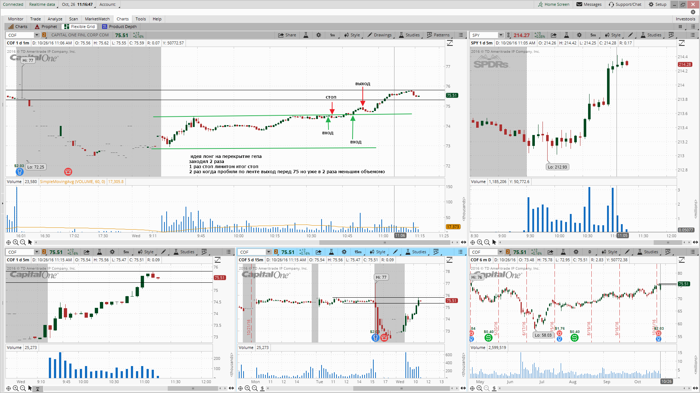
Task: Expand the COF symbol dropdown on daily chart
Action: (x=501, y=252)
